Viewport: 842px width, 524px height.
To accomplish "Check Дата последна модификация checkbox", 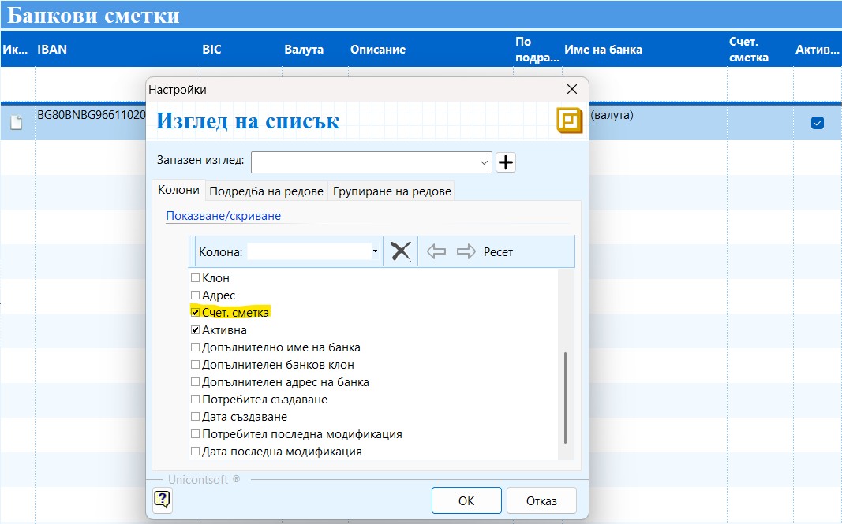I will 196,451.
